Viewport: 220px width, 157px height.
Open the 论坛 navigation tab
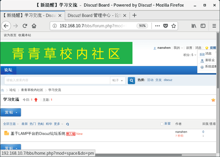pos(8,70)
